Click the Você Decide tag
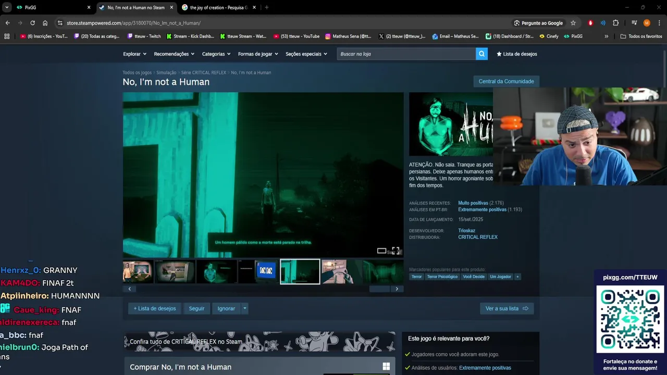667x375 pixels. 474,277
